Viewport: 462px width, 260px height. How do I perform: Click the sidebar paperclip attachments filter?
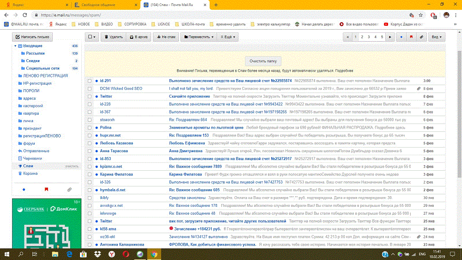pos(69,189)
